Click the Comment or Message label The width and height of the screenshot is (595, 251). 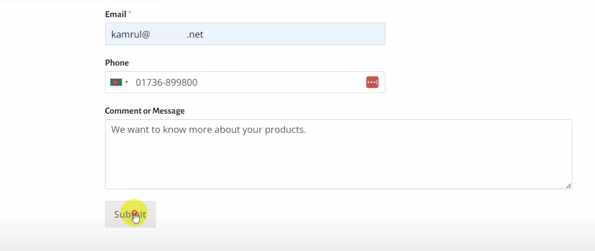(145, 111)
